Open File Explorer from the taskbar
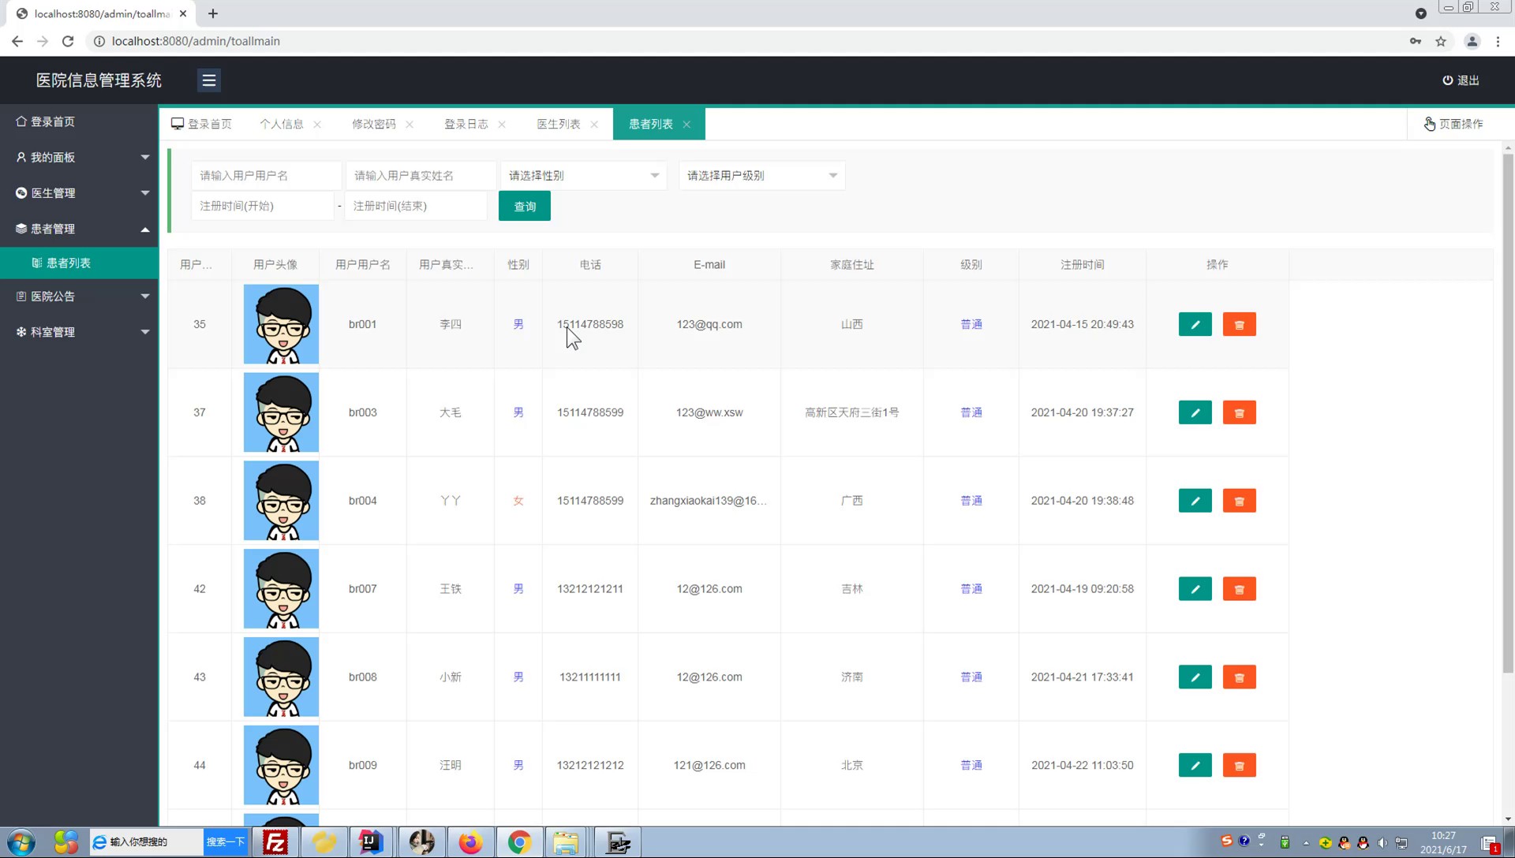Screen dimensions: 1515x858 click(x=566, y=842)
